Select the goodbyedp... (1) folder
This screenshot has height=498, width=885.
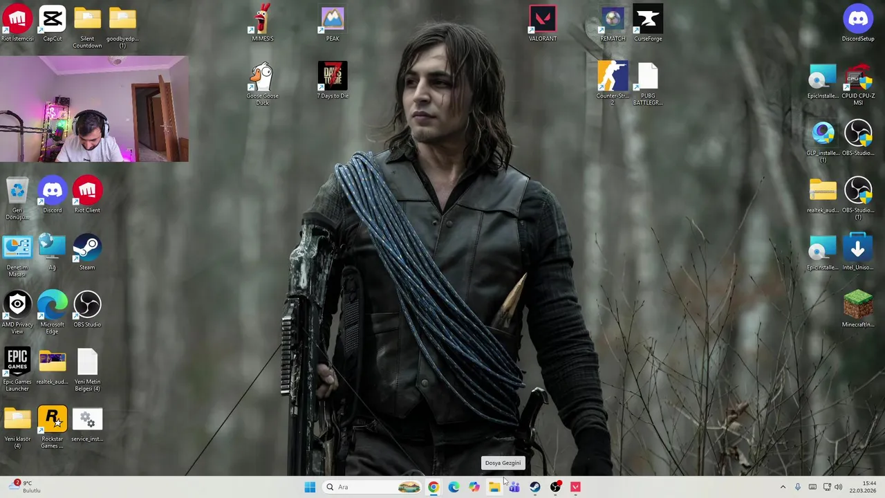pos(122,27)
